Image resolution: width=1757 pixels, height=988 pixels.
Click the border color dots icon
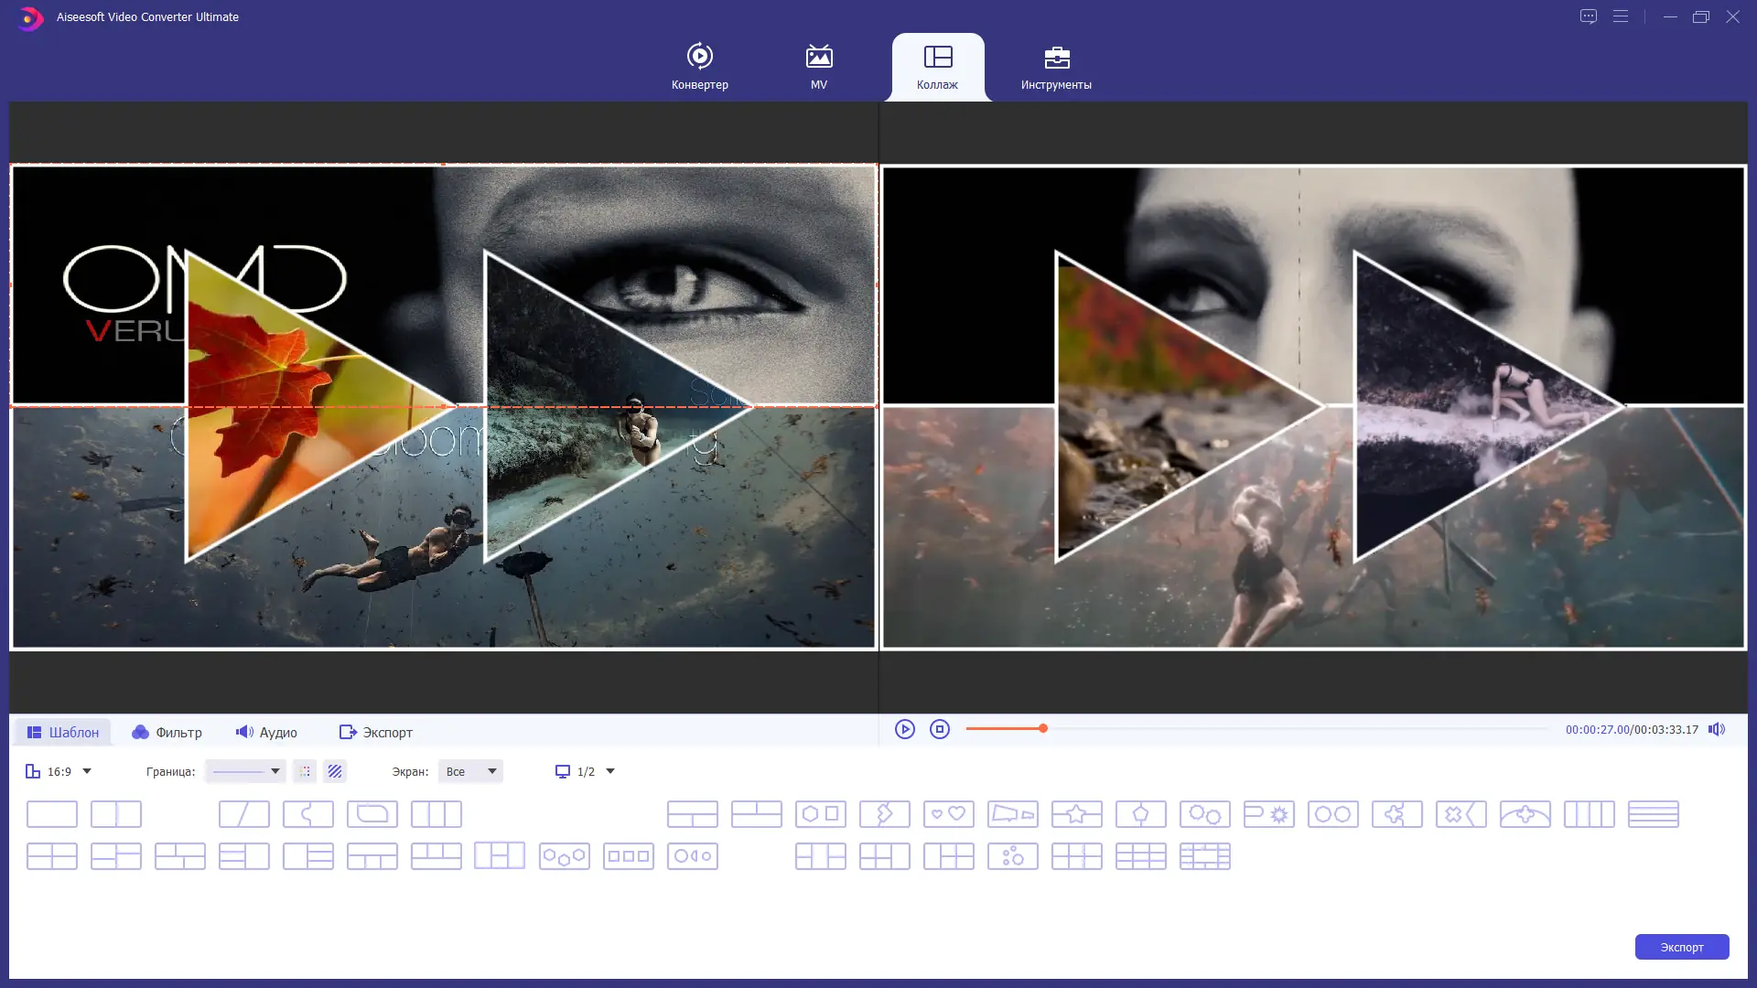305,771
